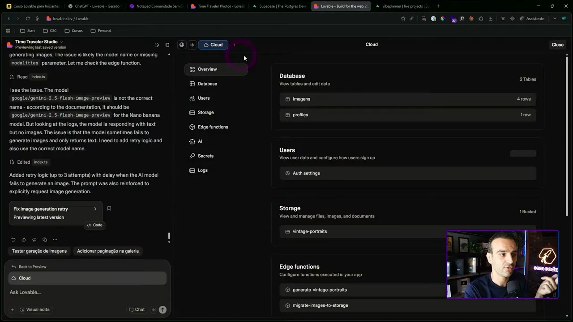Viewport: 573px width, 322px height.
Task: Select the Cloud tab at the top
Action: [213, 45]
